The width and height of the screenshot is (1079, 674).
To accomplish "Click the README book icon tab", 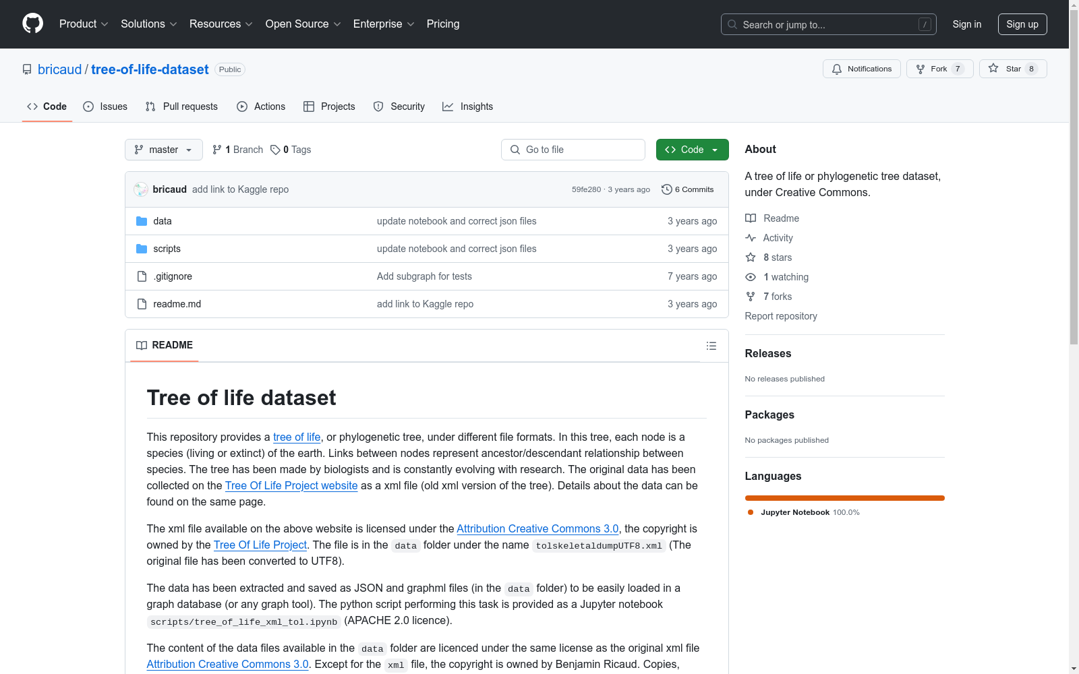I will pos(142,345).
